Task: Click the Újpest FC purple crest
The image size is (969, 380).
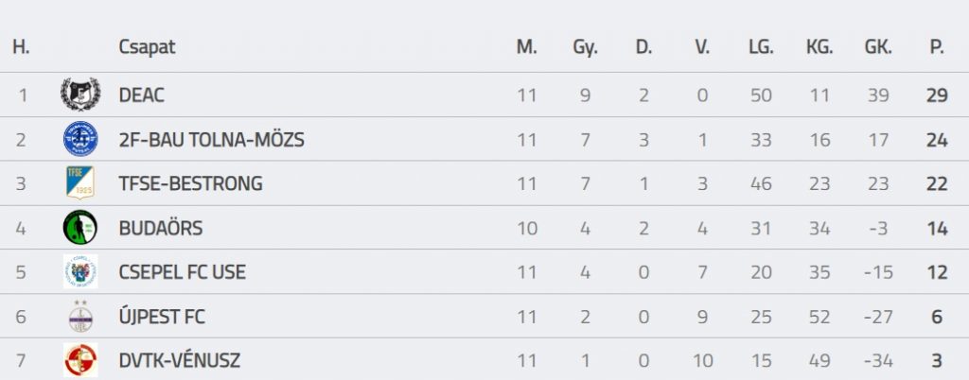Action: [x=80, y=316]
